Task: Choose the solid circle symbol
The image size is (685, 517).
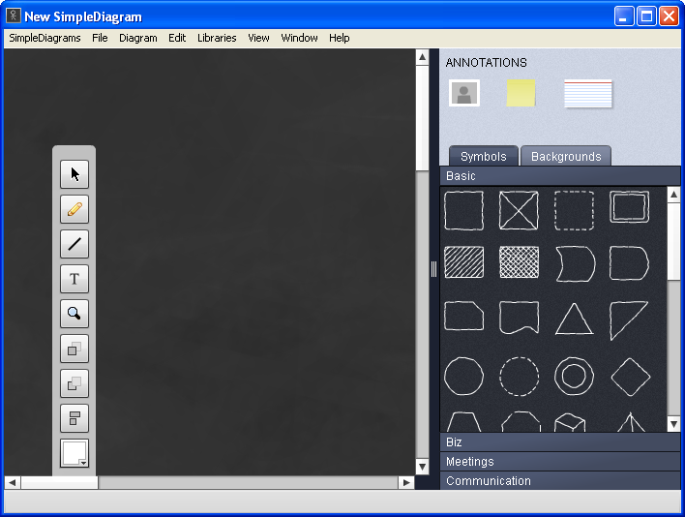Action: click(x=464, y=377)
